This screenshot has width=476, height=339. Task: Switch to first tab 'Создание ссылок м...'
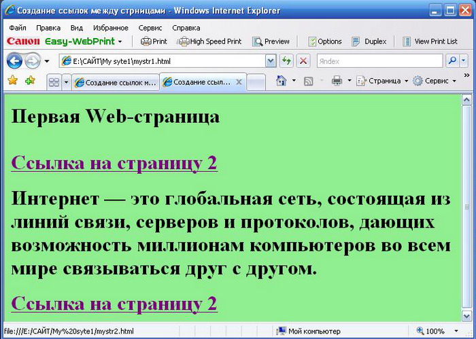click(116, 82)
